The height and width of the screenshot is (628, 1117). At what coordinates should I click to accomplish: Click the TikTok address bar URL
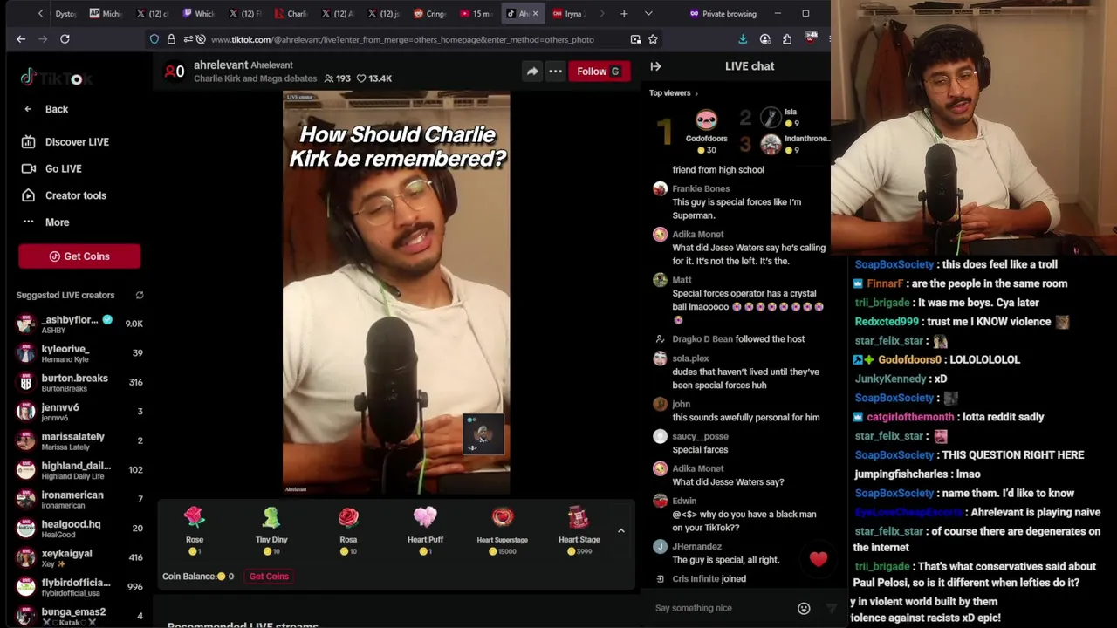[402, 39]
